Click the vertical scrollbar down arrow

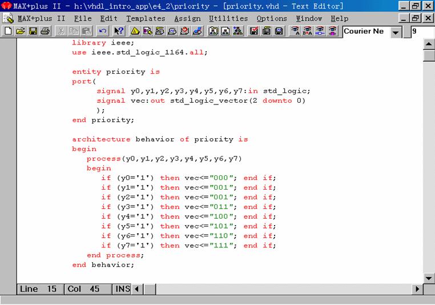click(429, 278)
